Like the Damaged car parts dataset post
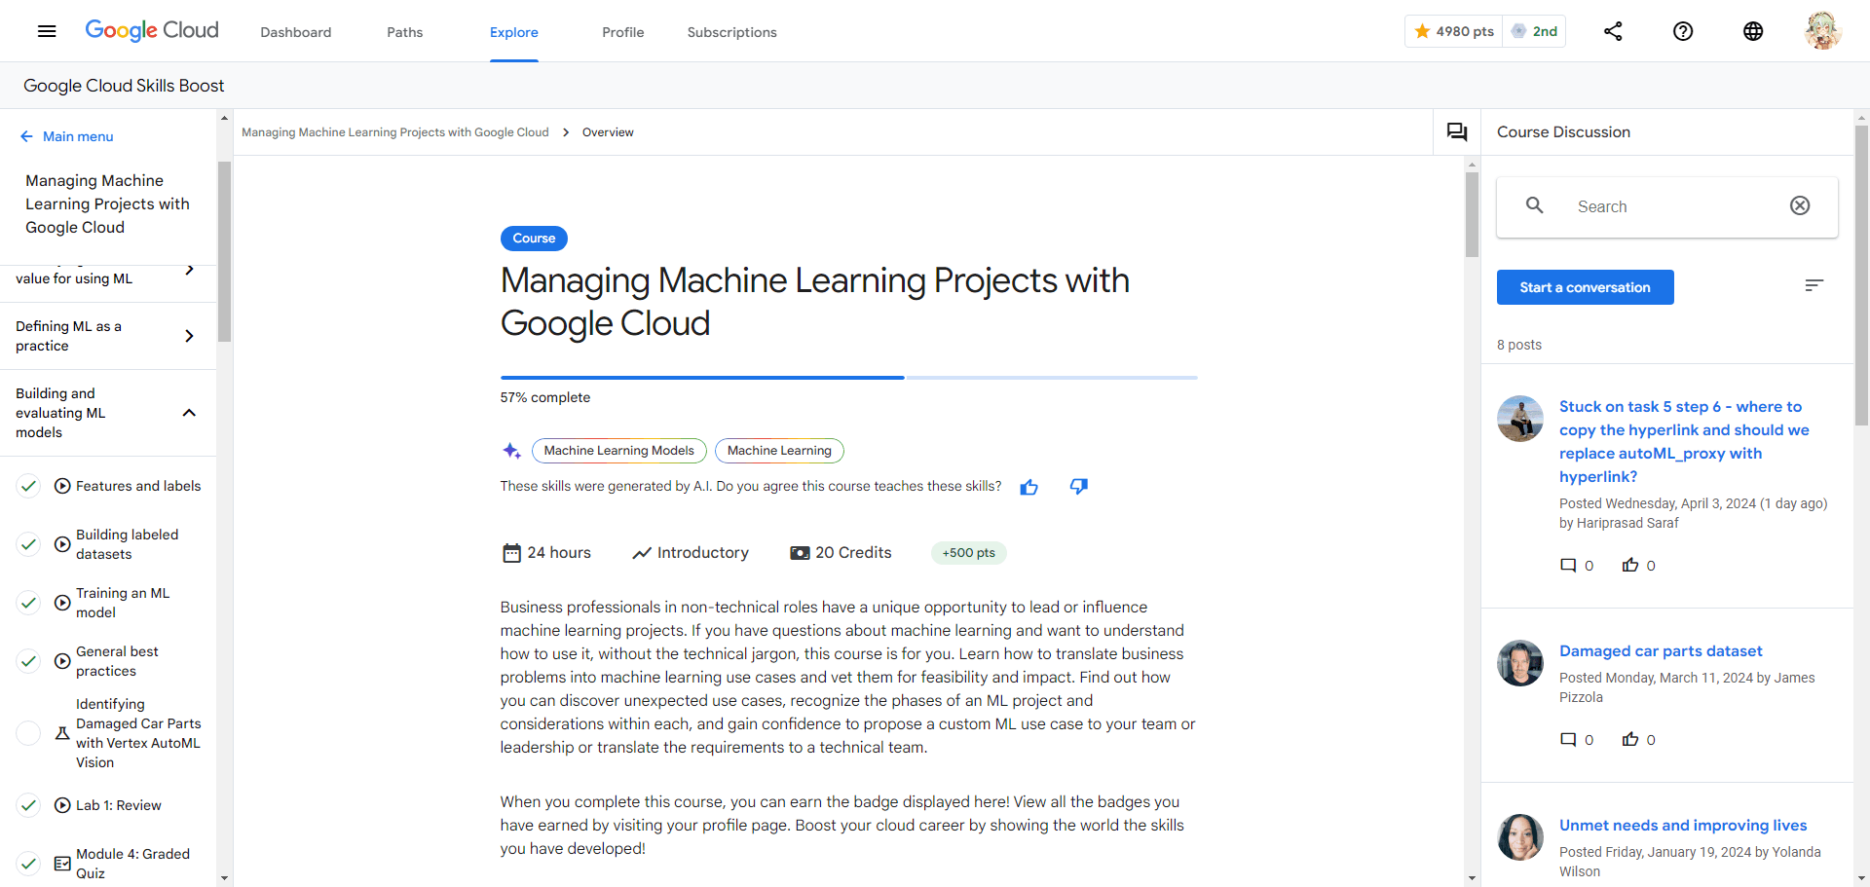This screenshot has height=887, width=1870. [x=1630, y=739]
